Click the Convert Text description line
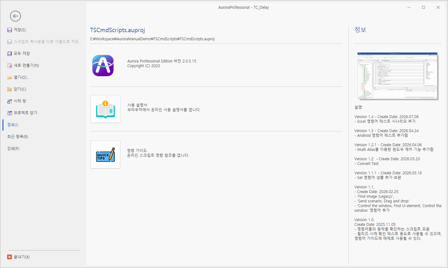Screen dimensions: 448x268 (x=367, y=164)
